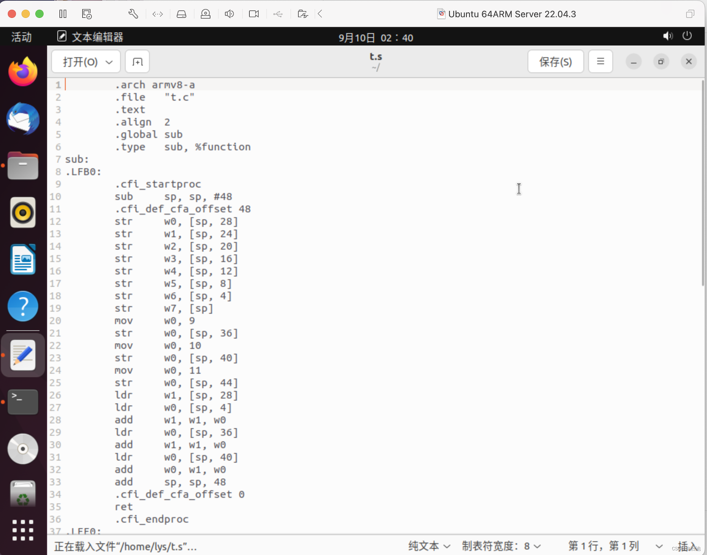Screen dimensions: 707x555
Task: Create a new document tab
Action: [x=138, y=62]
